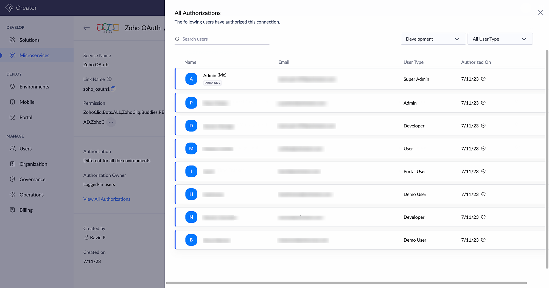Copy the zoho_oauth1 link name
549x288 pixels.
point(113,89)
